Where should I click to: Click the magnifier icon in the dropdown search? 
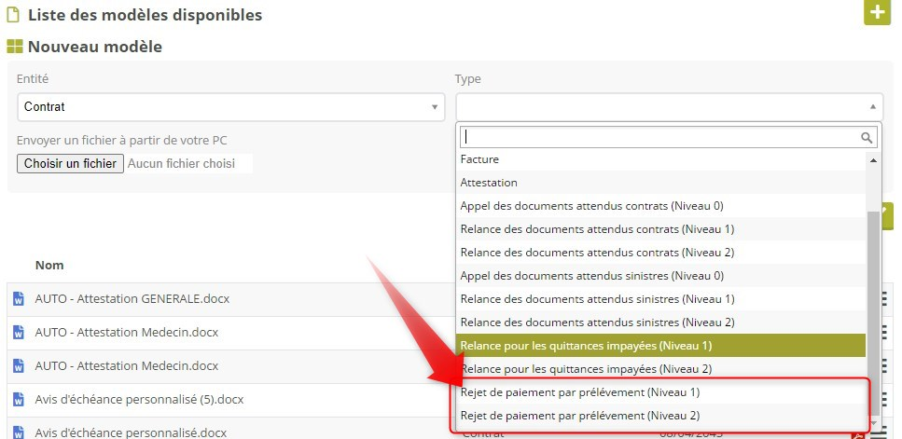click(x=867, y=137)
